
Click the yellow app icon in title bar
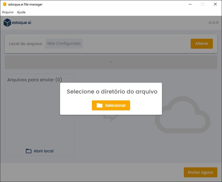tap(5, 4)
